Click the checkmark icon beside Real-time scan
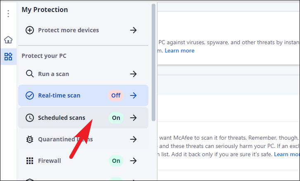This screenshot has width=300, height=181. coord(30,95)
